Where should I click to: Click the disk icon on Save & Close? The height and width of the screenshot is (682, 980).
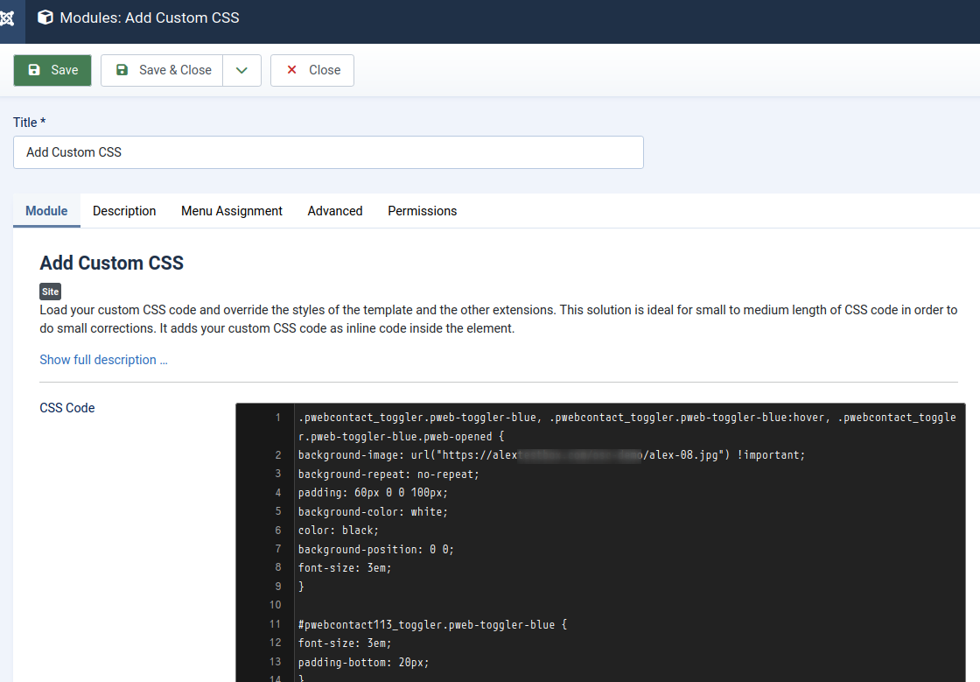point(122,69)
